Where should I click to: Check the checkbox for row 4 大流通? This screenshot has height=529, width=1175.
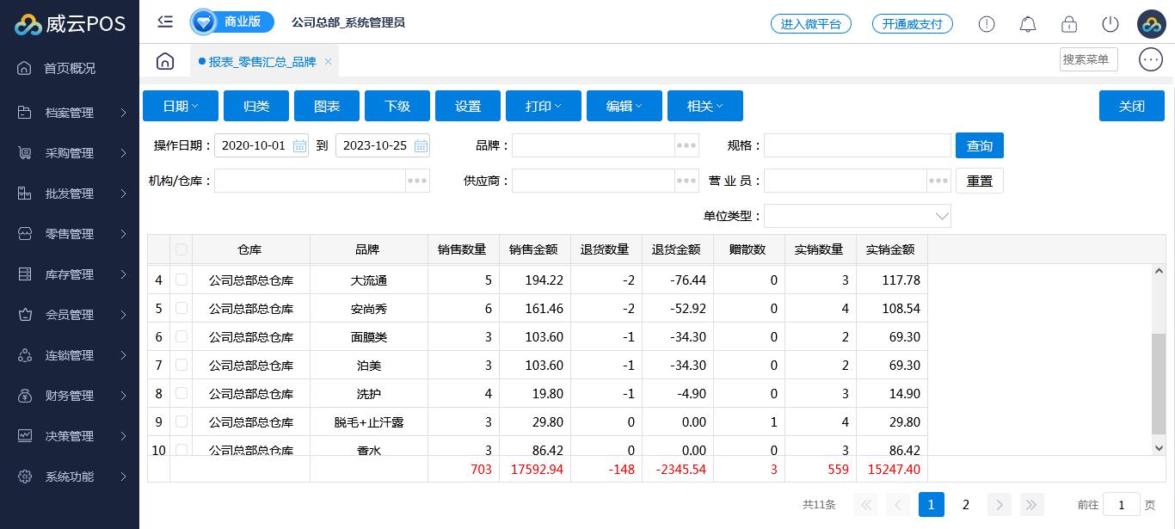[x=181, y=280]
